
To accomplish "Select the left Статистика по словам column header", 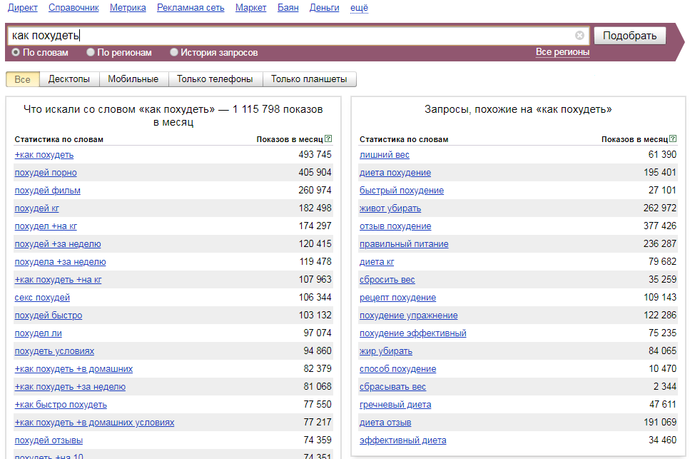I will point(59,139).
